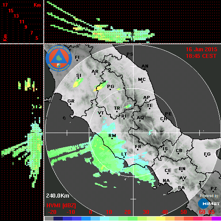221x221 pixels.
Task: Click the TE city label
Action: tap(150, 106)
